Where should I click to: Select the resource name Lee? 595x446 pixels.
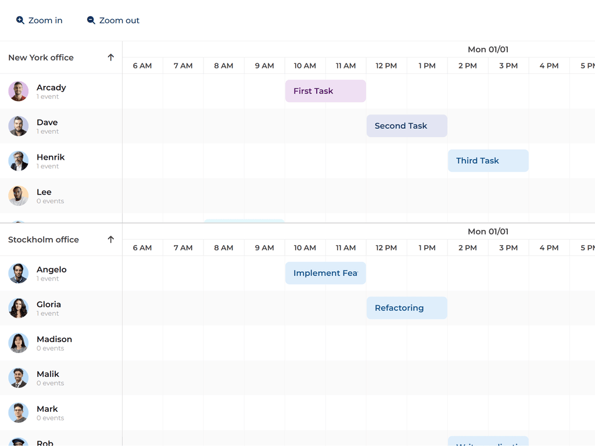(x=44, y=192)
